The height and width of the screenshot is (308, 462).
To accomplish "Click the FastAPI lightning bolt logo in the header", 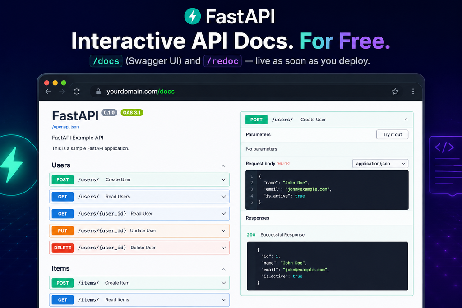I will (x=192, y=16).
